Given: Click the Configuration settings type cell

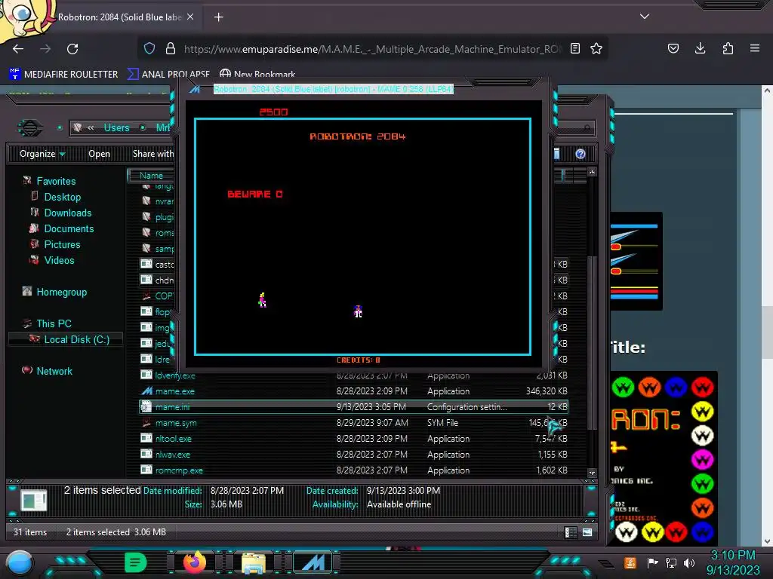Looking at the screenshot, I should (x=467, y=407).
